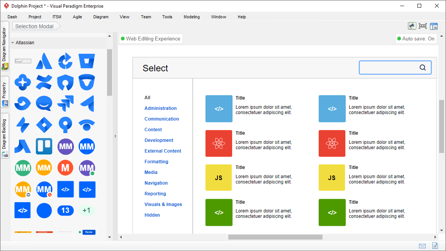The image size is (446, 251).
Task: Select the Jira triple-arrow logo shape
Action: point(66,103)
